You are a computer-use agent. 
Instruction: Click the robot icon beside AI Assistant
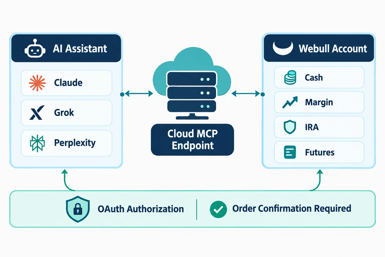tap(35, 48)
